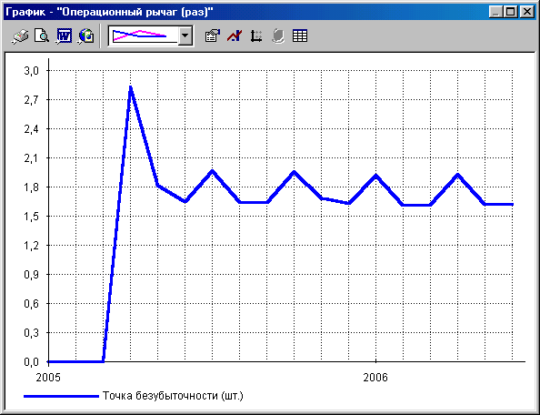Click legend label "Точка безубыточности (шт.)"
Image resolution: width=540 pixels, height=415 pixels.
pos(173,396)
